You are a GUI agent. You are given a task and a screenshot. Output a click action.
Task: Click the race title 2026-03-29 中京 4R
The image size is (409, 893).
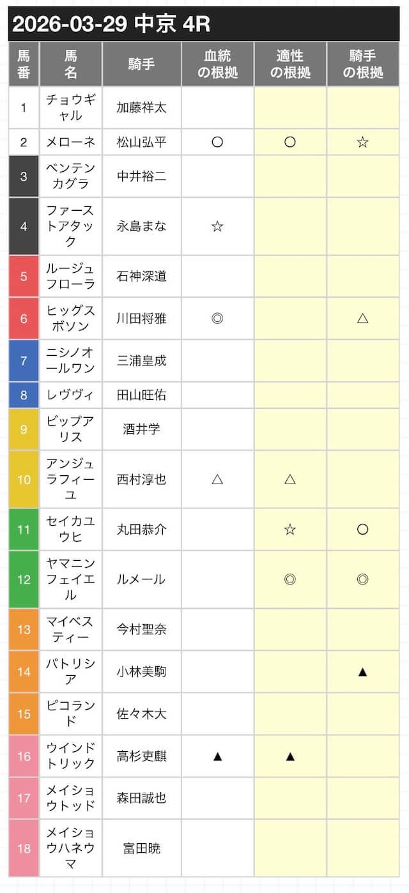pos(112,24)
